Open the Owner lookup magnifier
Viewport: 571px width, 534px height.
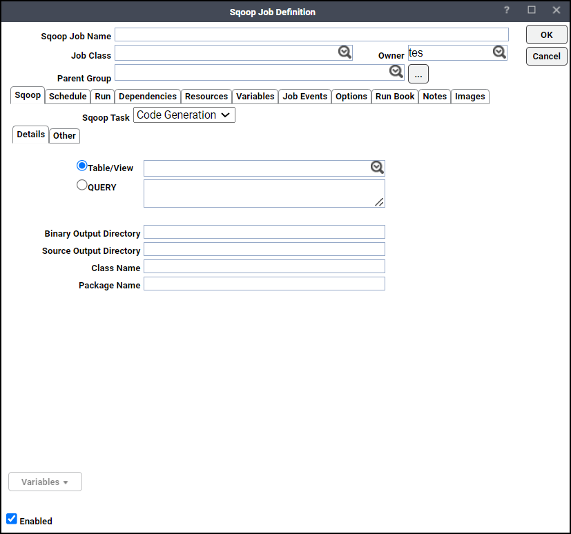(x=499, y=52)
